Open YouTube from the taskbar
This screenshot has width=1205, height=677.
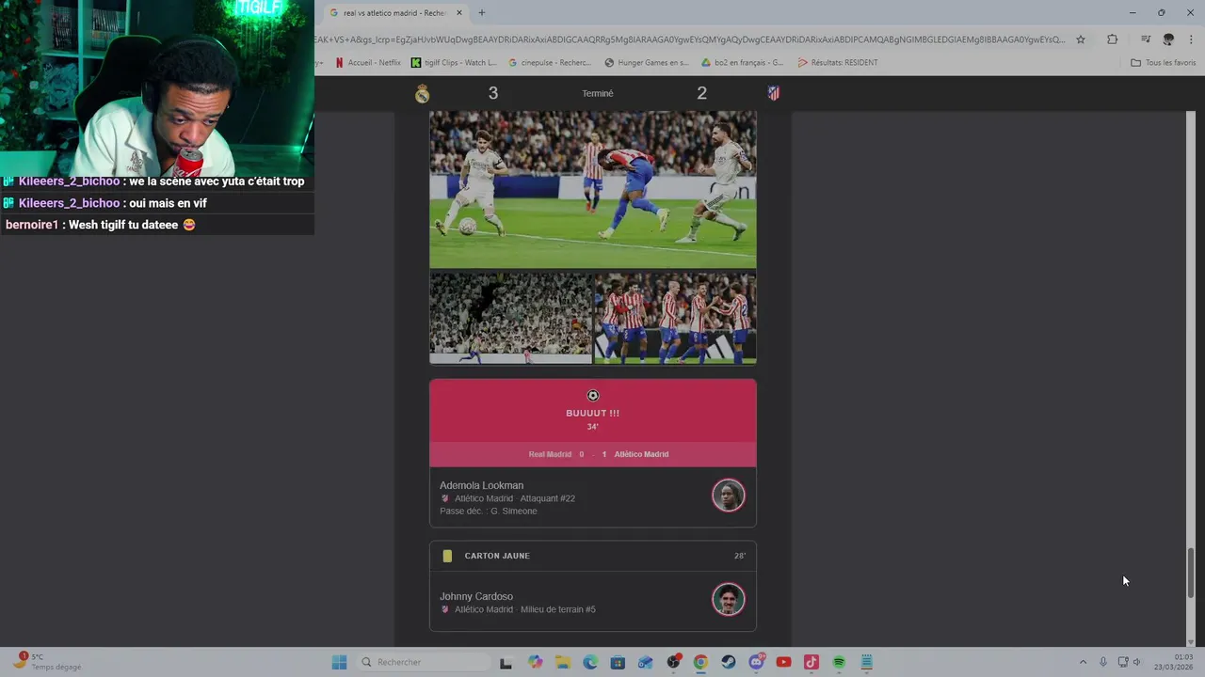tap(783, 662)
